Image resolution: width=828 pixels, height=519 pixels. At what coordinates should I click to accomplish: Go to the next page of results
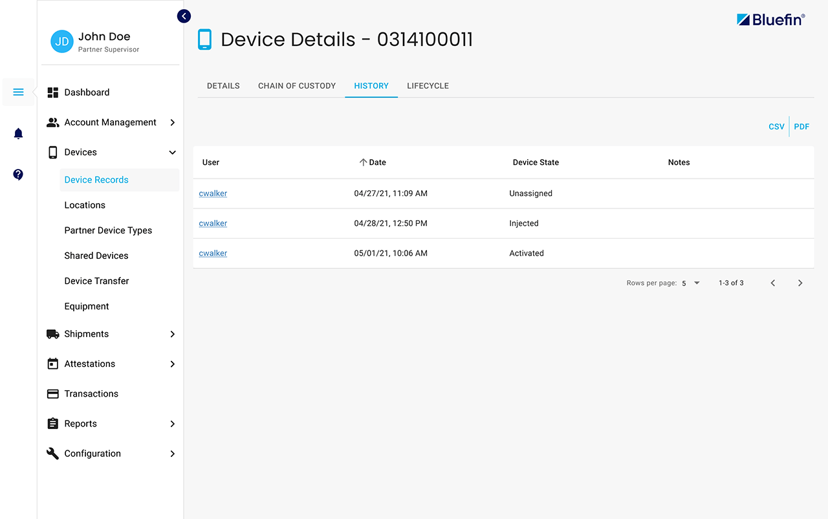800,283
